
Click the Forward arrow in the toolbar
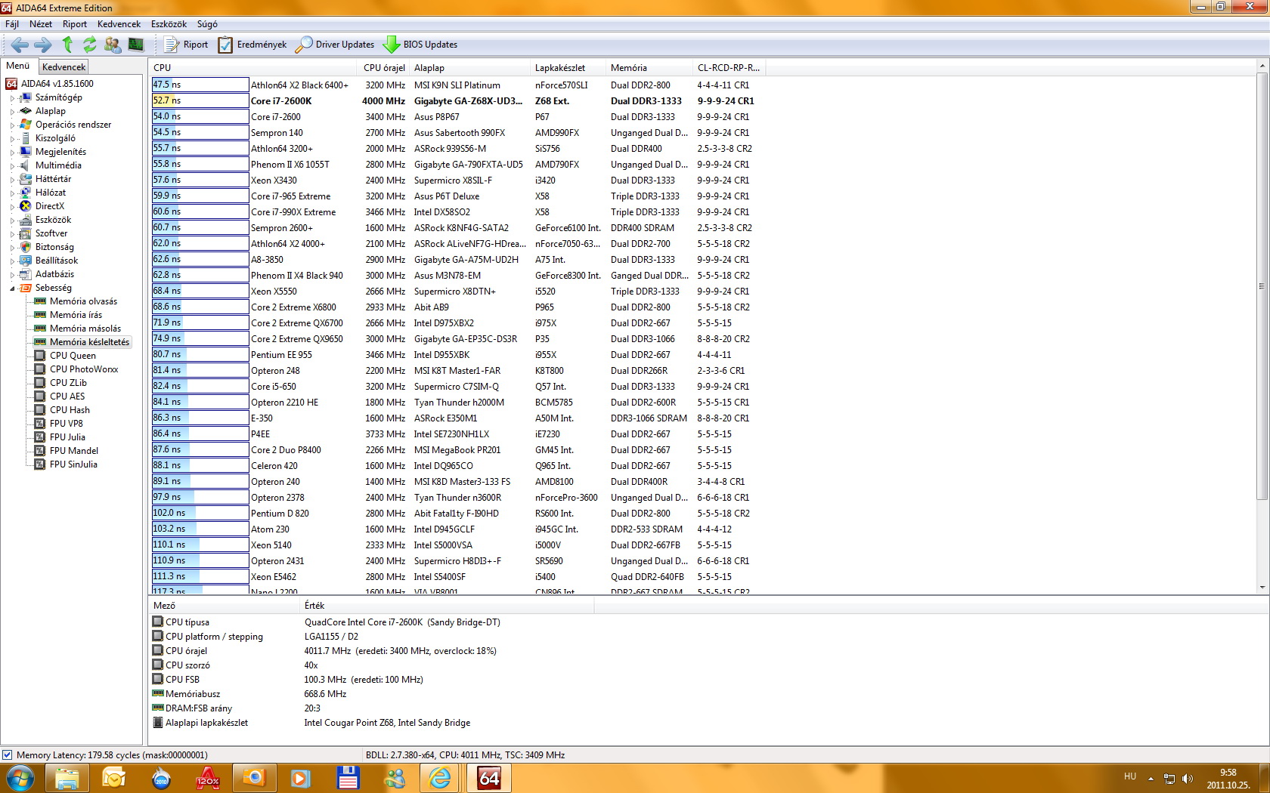tap(43, 45)
